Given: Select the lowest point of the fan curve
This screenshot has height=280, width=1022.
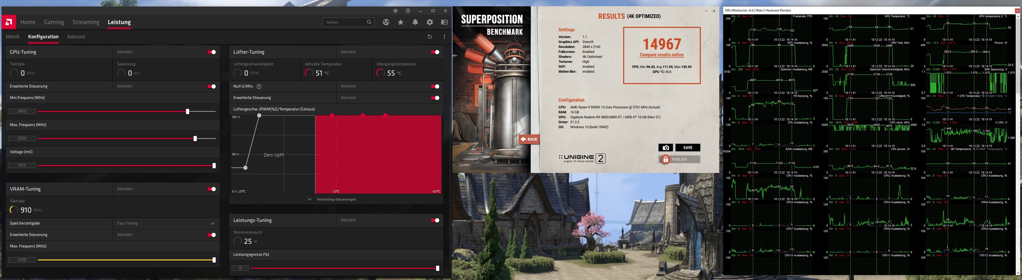Looking at the screenshot, I should point(246,168).
